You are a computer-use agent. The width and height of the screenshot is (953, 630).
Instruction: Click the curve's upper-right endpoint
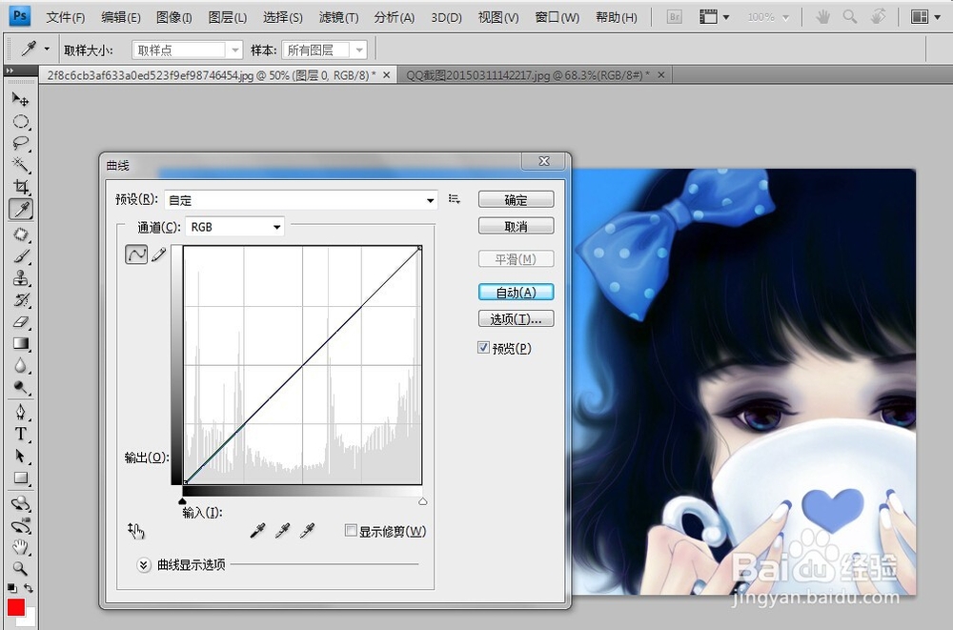419,248
